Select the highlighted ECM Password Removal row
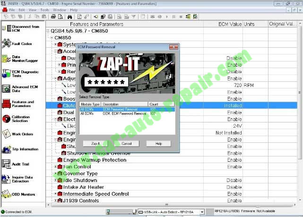 (x=127, y=109)
